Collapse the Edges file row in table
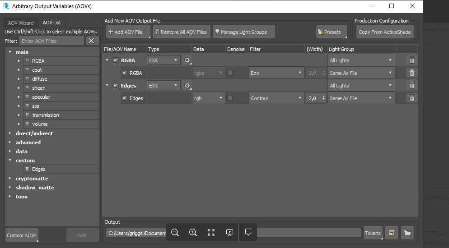Screen dimensions: 449x248 click(x=107, y=85)
